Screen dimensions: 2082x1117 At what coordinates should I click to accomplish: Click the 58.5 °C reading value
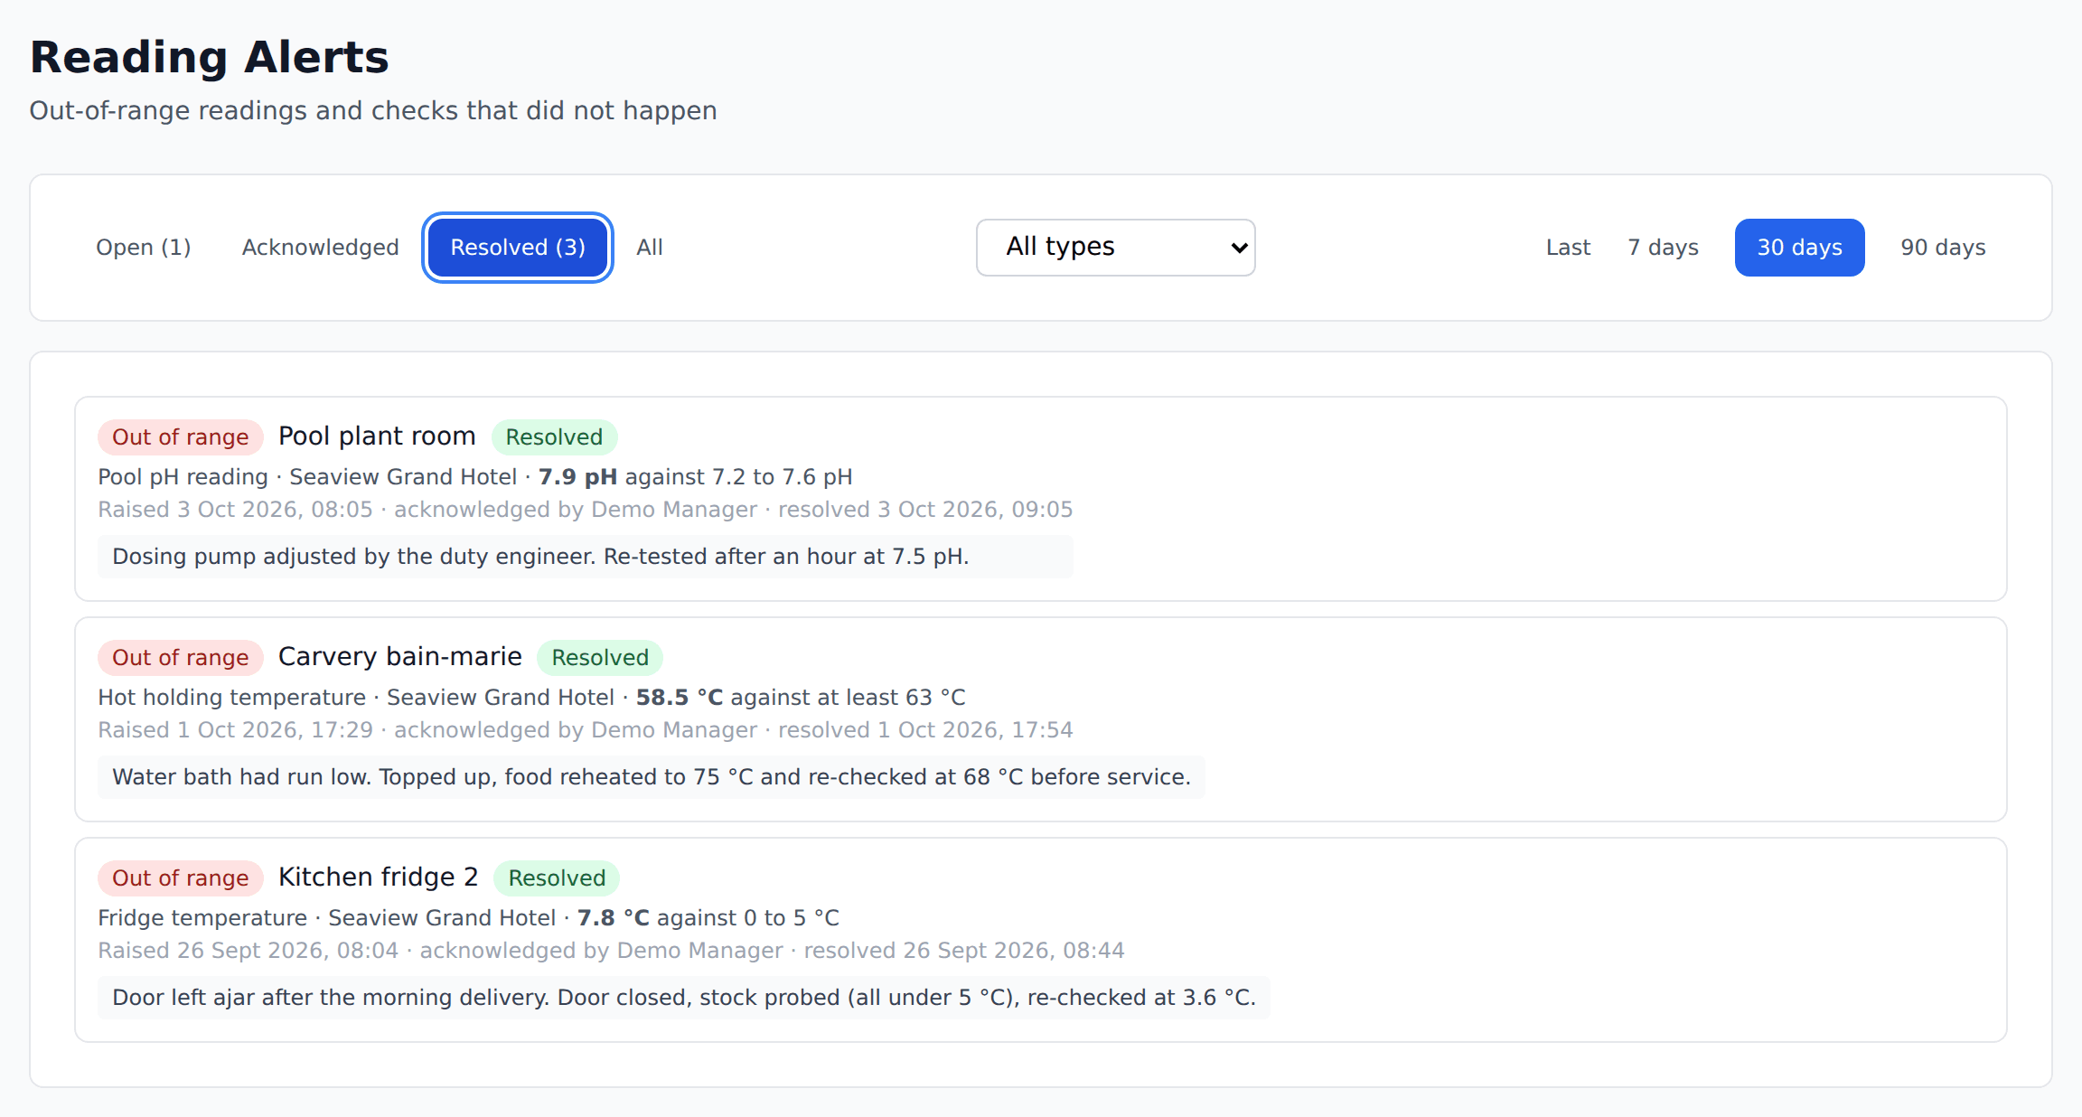tap(680, 698)
